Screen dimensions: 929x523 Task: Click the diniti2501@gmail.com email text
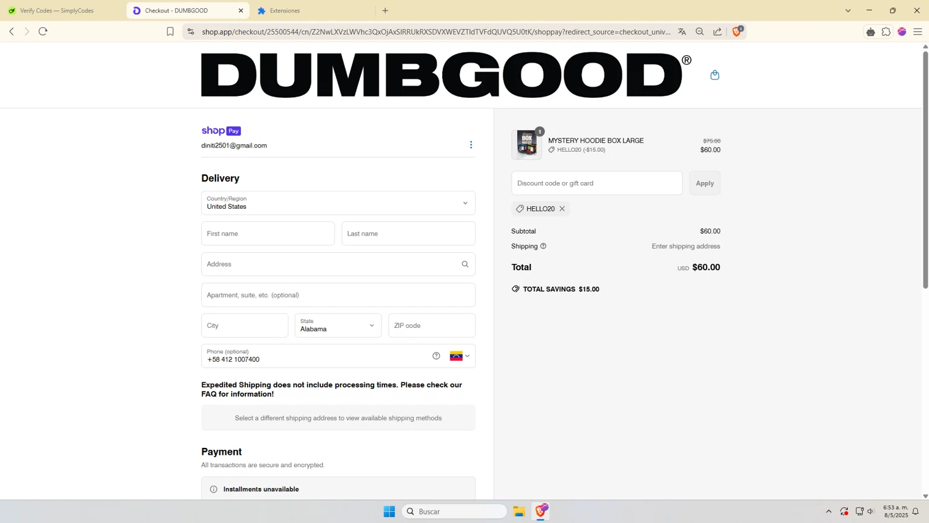click(x=234, y=146)
